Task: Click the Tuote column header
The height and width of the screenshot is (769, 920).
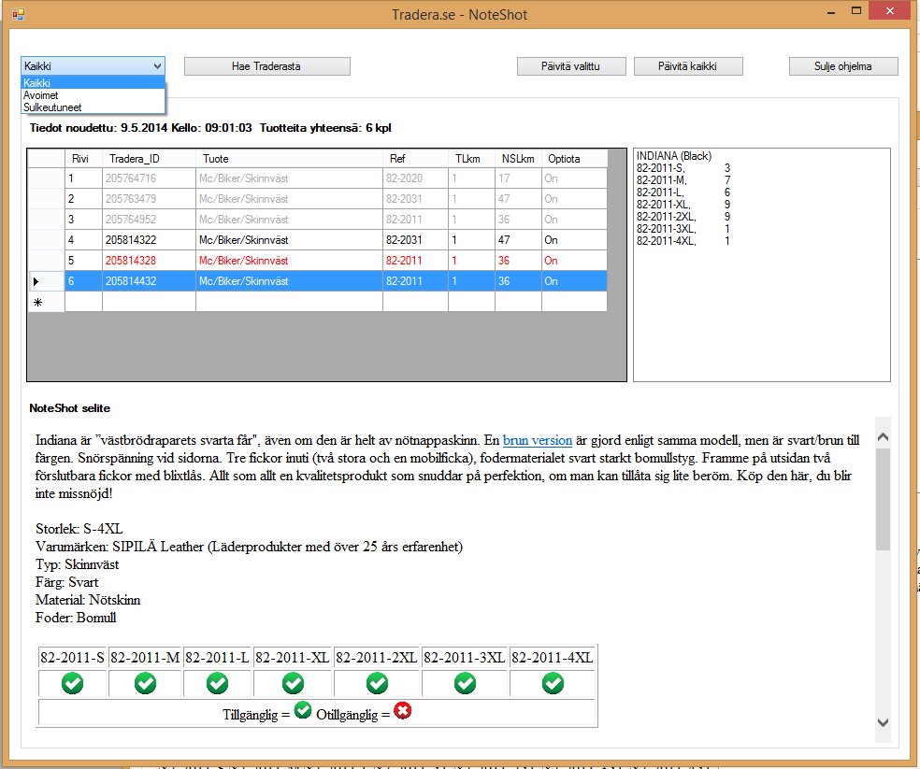Action: coord(289,158)
